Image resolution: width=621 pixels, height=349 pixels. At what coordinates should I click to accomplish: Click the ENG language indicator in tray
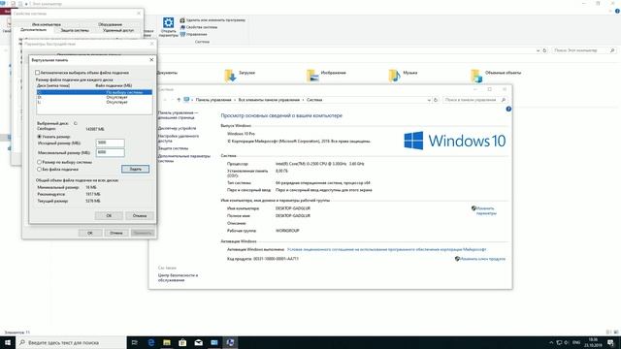576,342
